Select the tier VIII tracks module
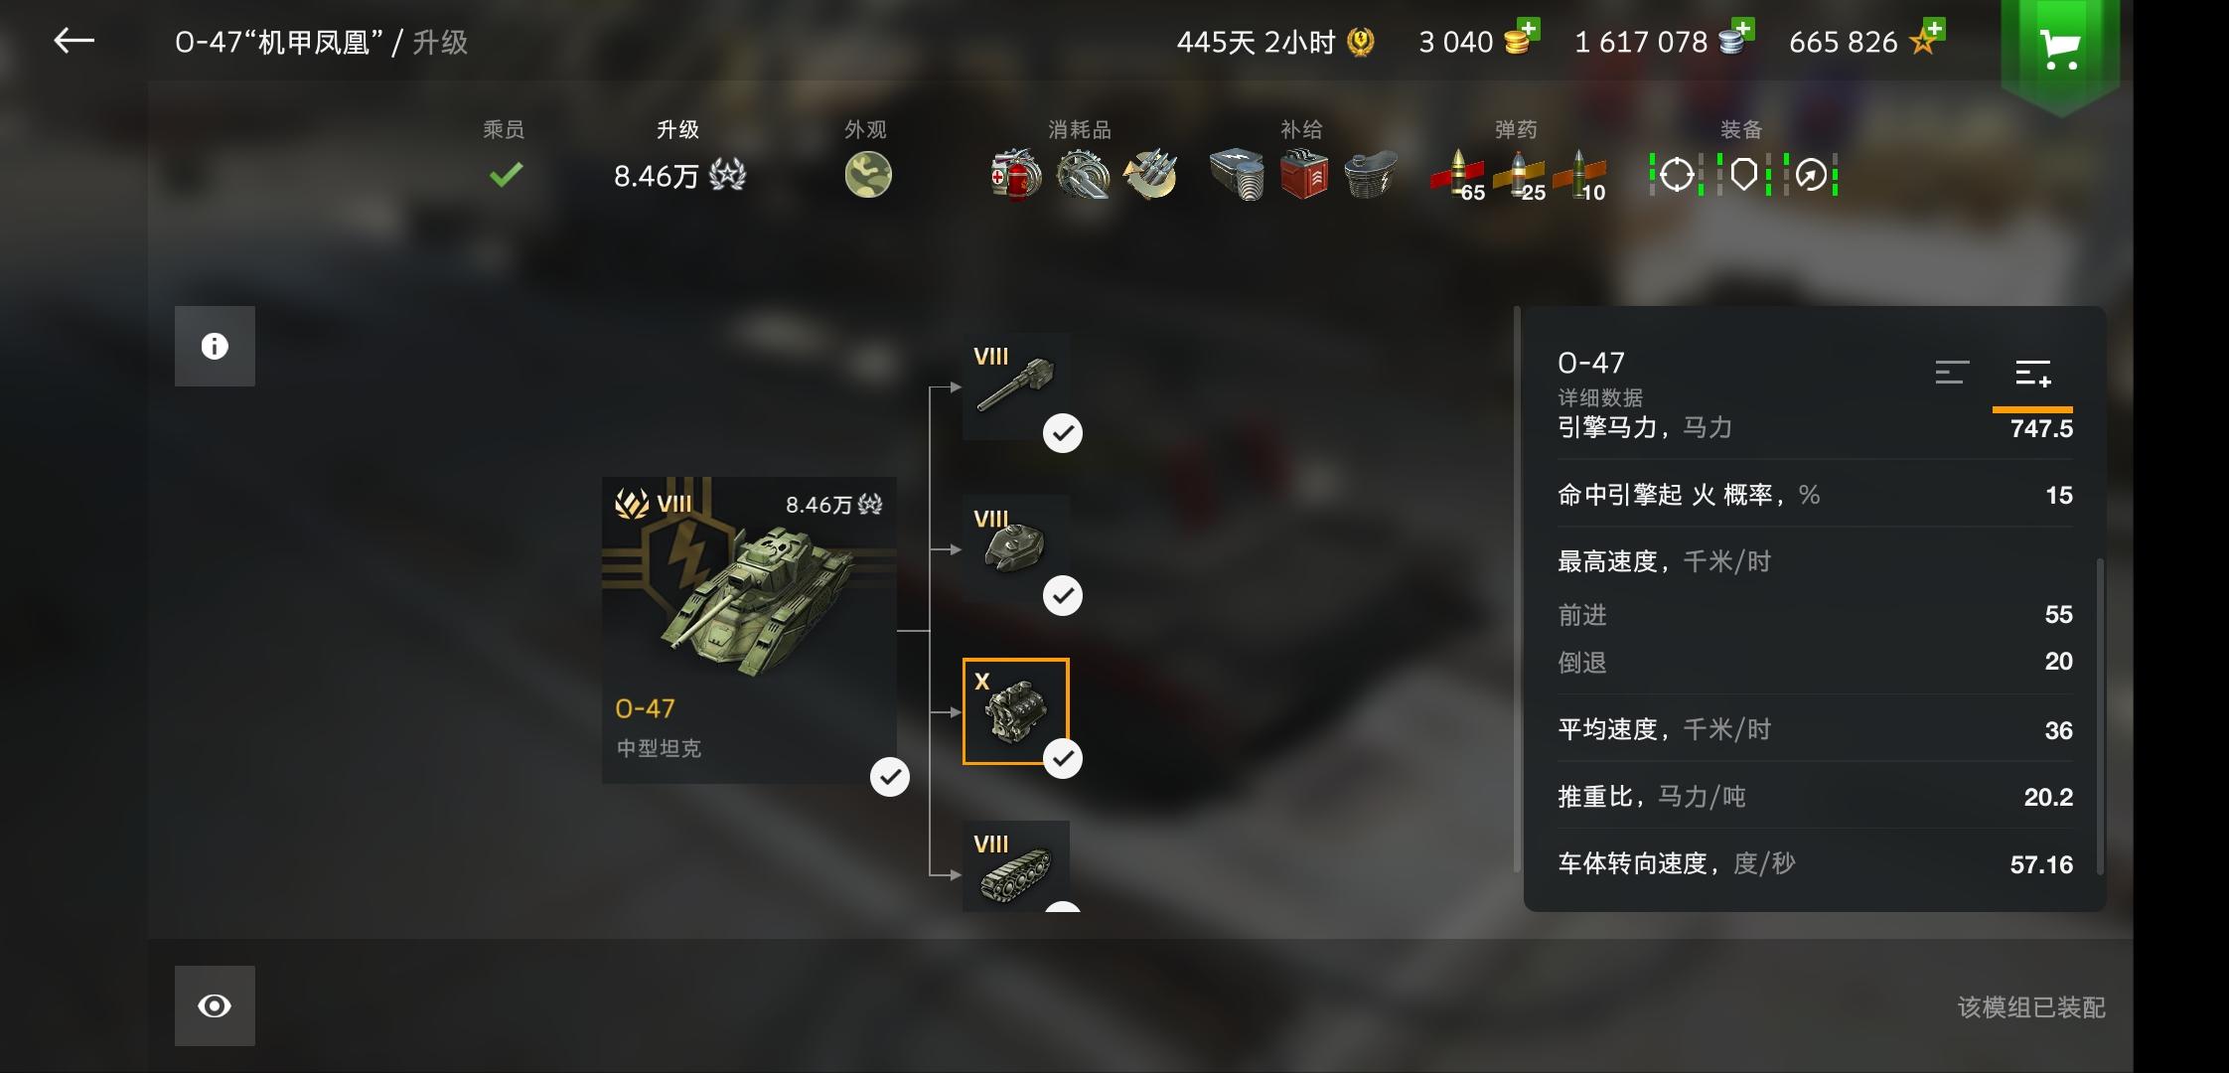This screenshot has width=2229, height=1073. pyautogui.click(x=1015, y=866)
